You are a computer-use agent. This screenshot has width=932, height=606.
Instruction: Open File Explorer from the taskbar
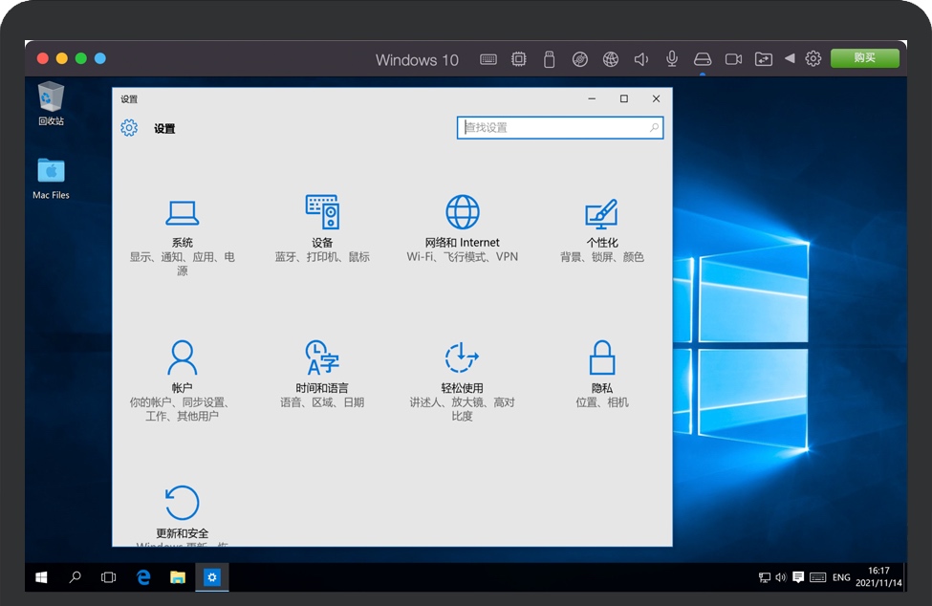pos(177,577)
